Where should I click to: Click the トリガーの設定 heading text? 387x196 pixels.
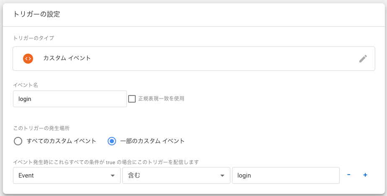(x=36, y=14)
